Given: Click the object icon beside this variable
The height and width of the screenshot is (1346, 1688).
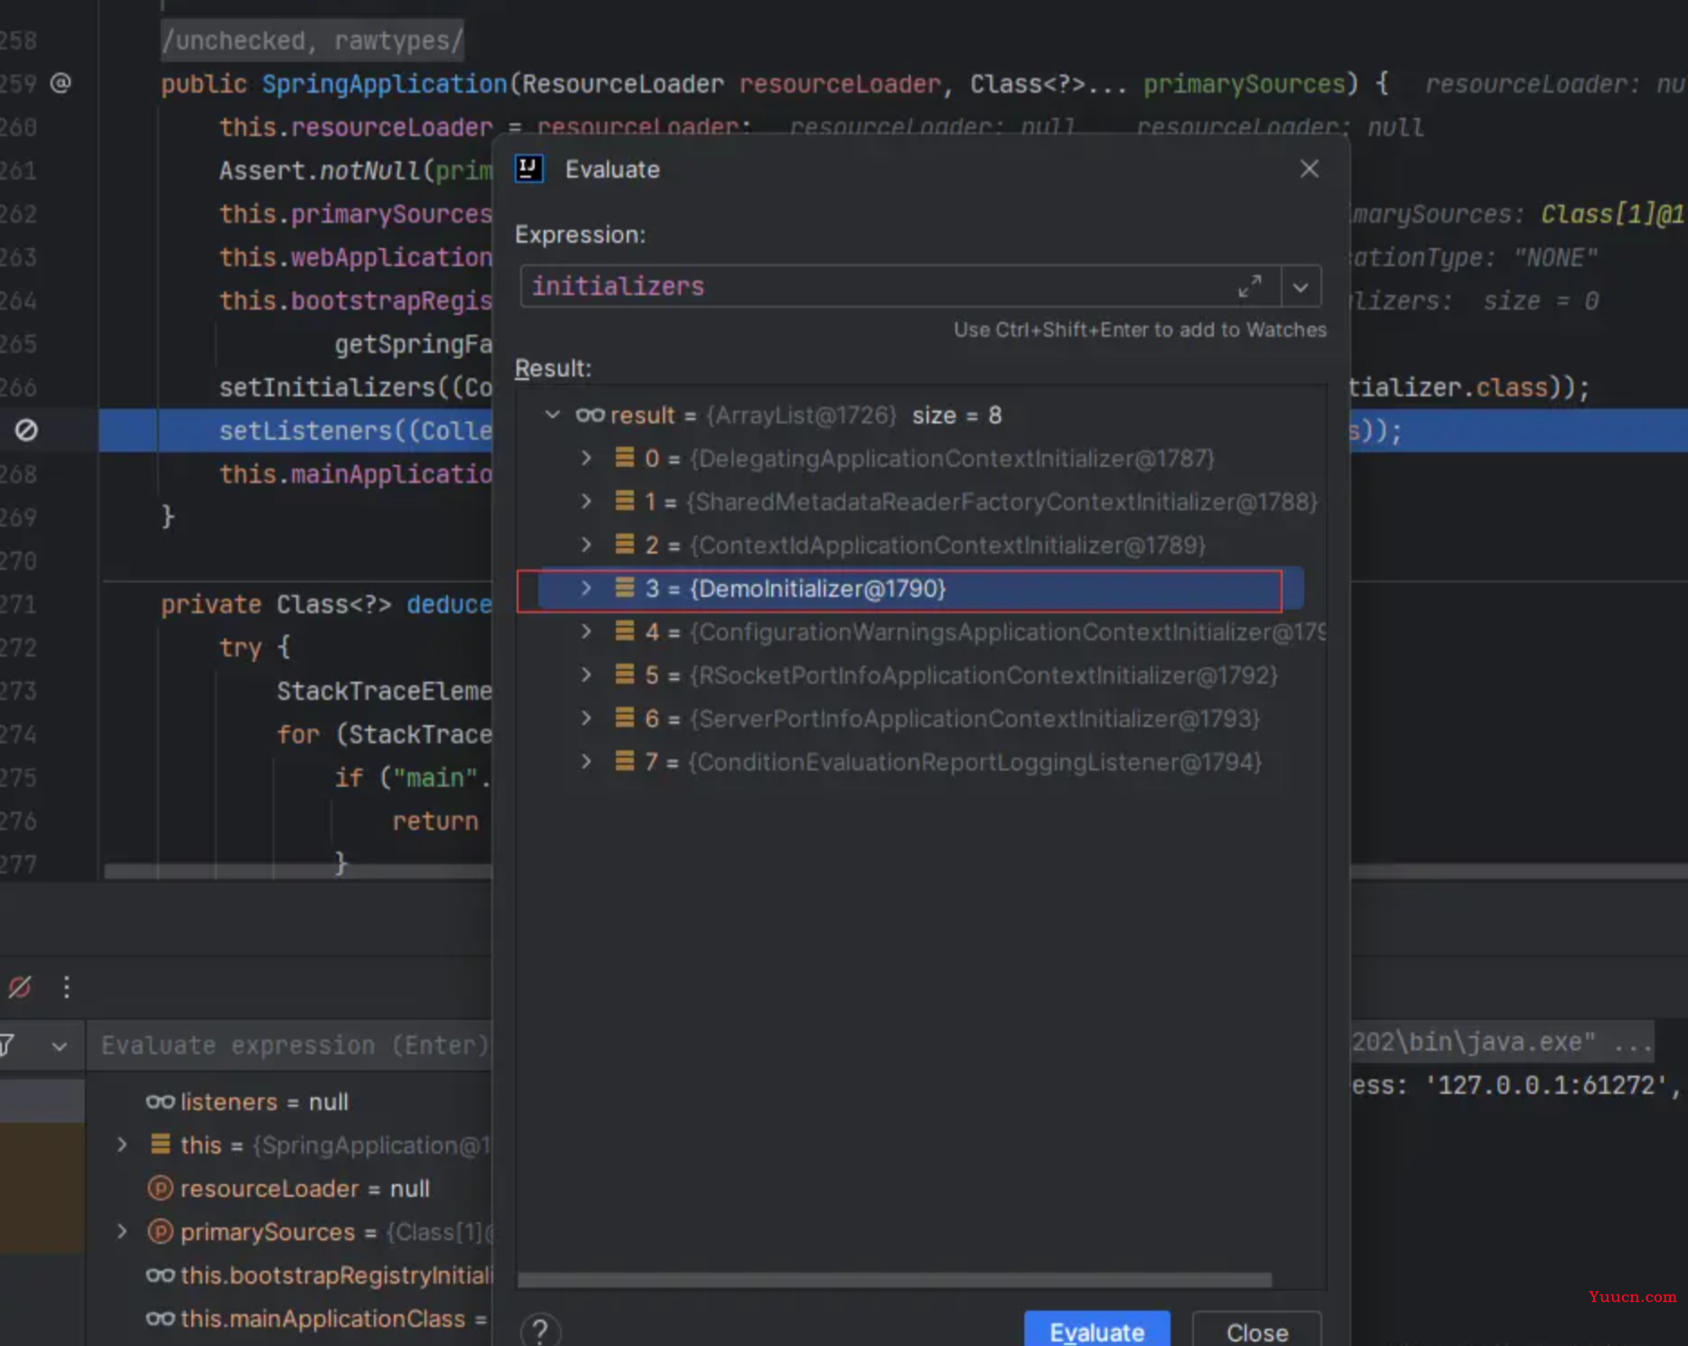Looking at the screenshot, I should [x=160, y=1145].
